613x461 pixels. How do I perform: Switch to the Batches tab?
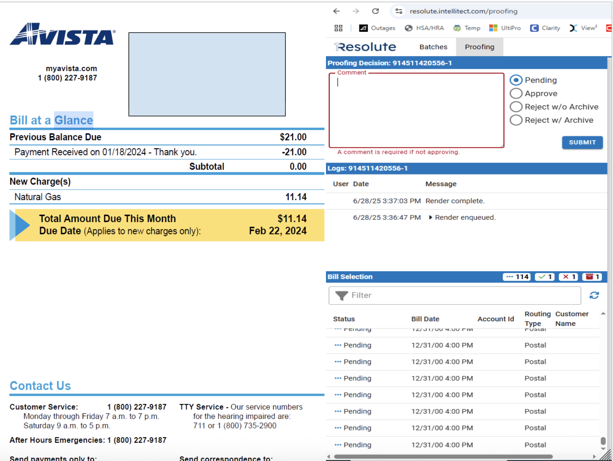tap(433, 47)
